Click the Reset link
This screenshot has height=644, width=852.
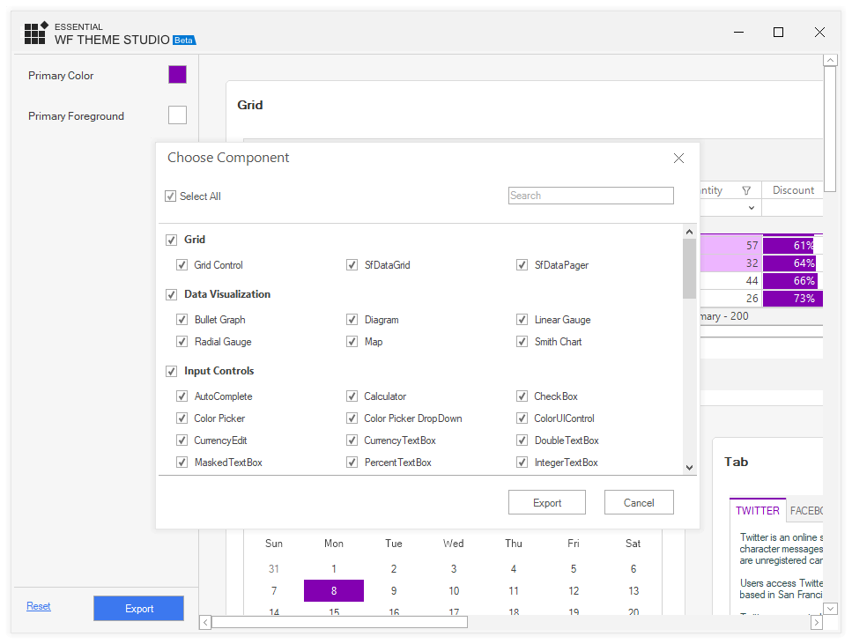click(39, 606)
